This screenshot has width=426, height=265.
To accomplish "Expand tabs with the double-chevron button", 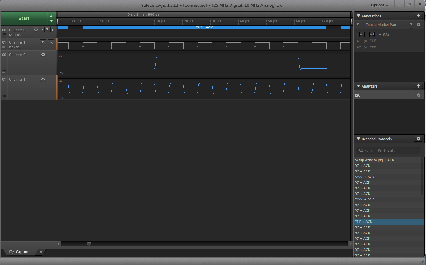I will [x=41, y=252].
